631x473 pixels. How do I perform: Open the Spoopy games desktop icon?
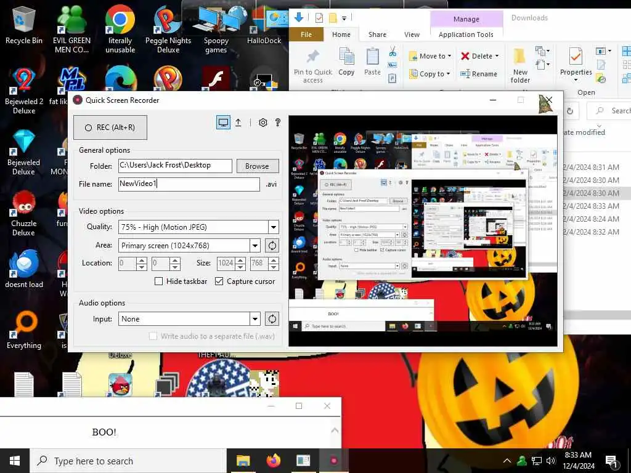(x=216, y=29)
